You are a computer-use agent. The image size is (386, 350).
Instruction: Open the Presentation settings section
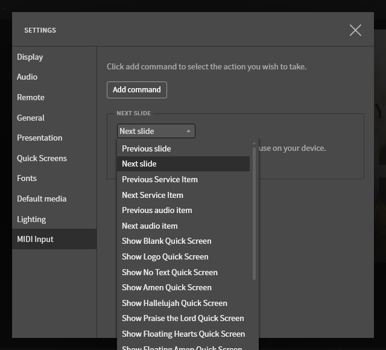coord(54,138)
